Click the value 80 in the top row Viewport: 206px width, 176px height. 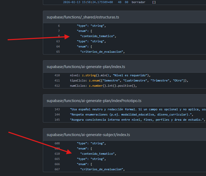[x=127, y=2]
